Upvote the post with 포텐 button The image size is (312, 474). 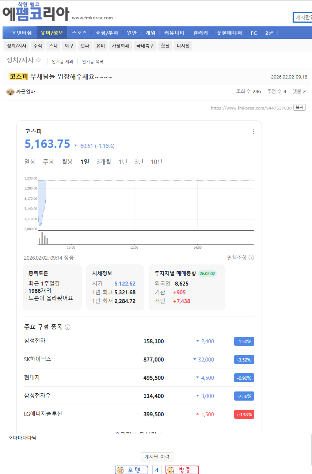click(x=132, y=470)
